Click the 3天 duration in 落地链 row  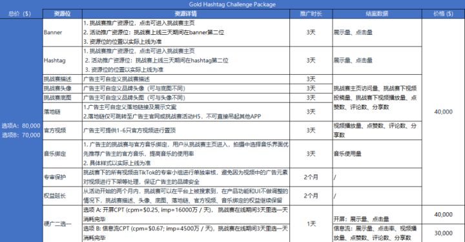(x=311, y=112)
